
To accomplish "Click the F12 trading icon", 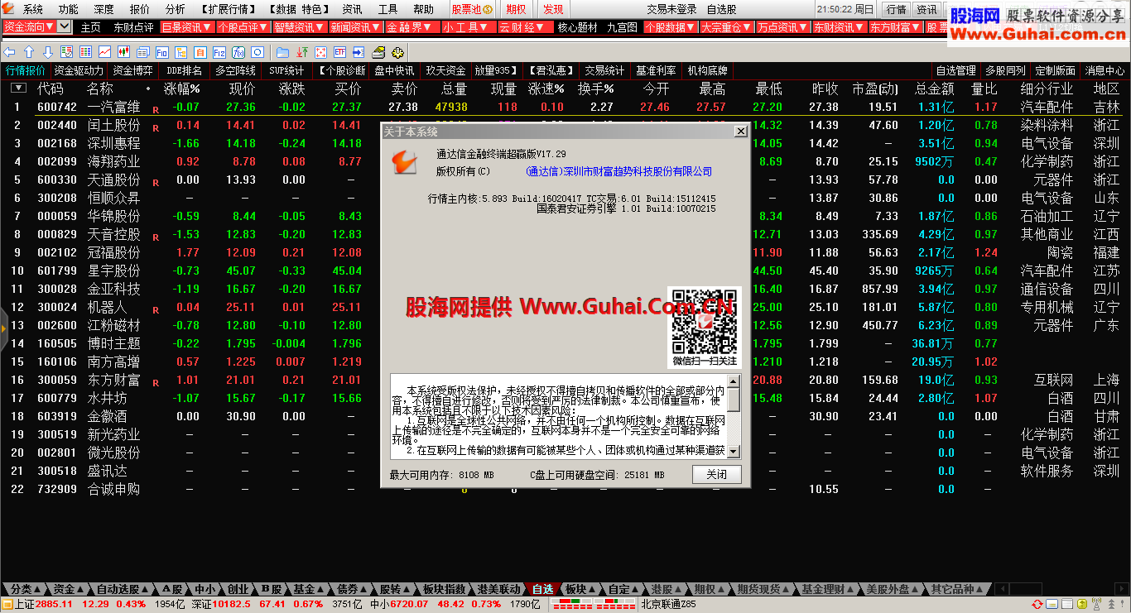I will [219, 51].
